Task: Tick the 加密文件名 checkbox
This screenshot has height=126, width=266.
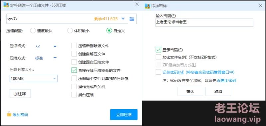Action: [158, 57]
